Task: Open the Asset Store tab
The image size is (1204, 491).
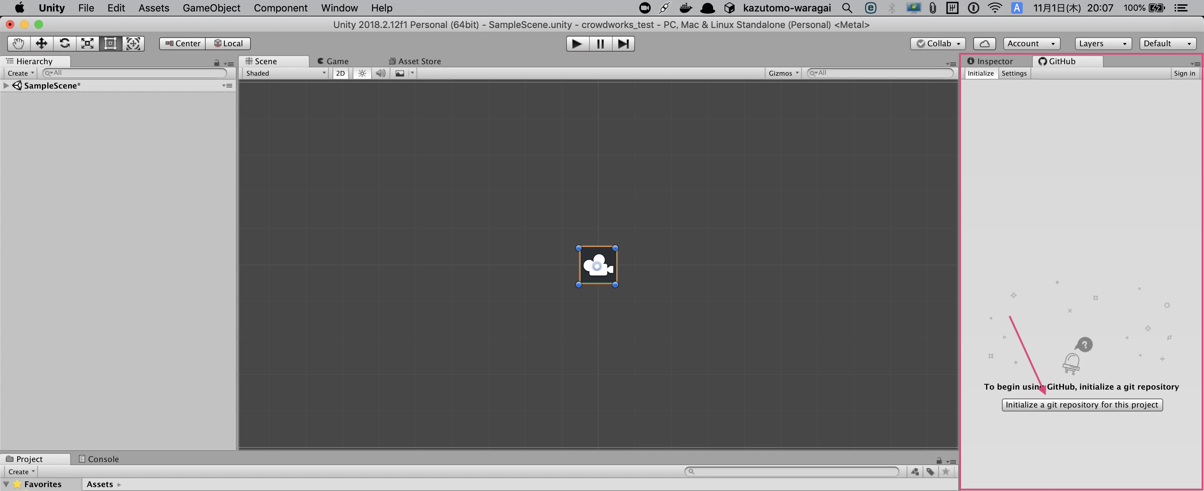Action: coord(415,61)
